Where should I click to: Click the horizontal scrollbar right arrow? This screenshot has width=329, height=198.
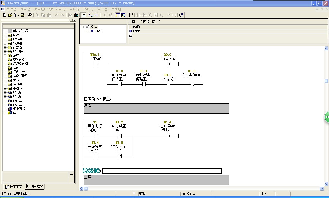(x=322, y=189)
